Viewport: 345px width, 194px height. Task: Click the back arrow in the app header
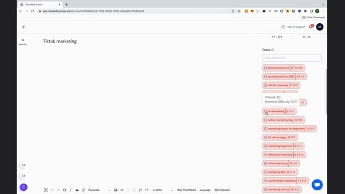click(x=24, y=27)
